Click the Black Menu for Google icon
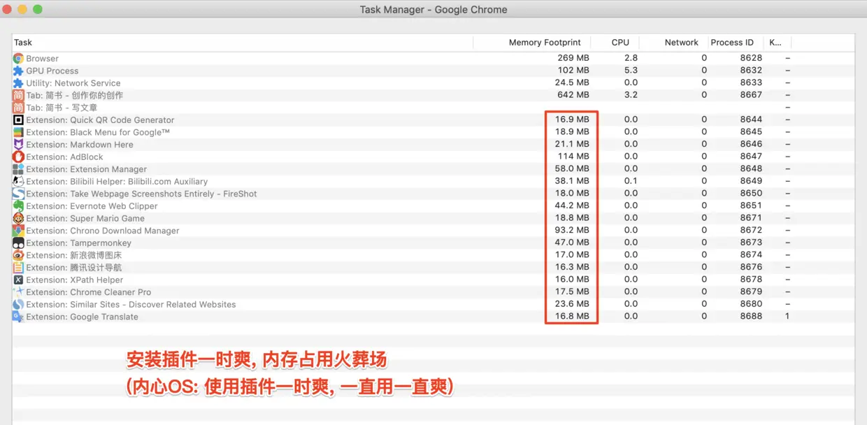The image size is (867, 425). point(18,132)
